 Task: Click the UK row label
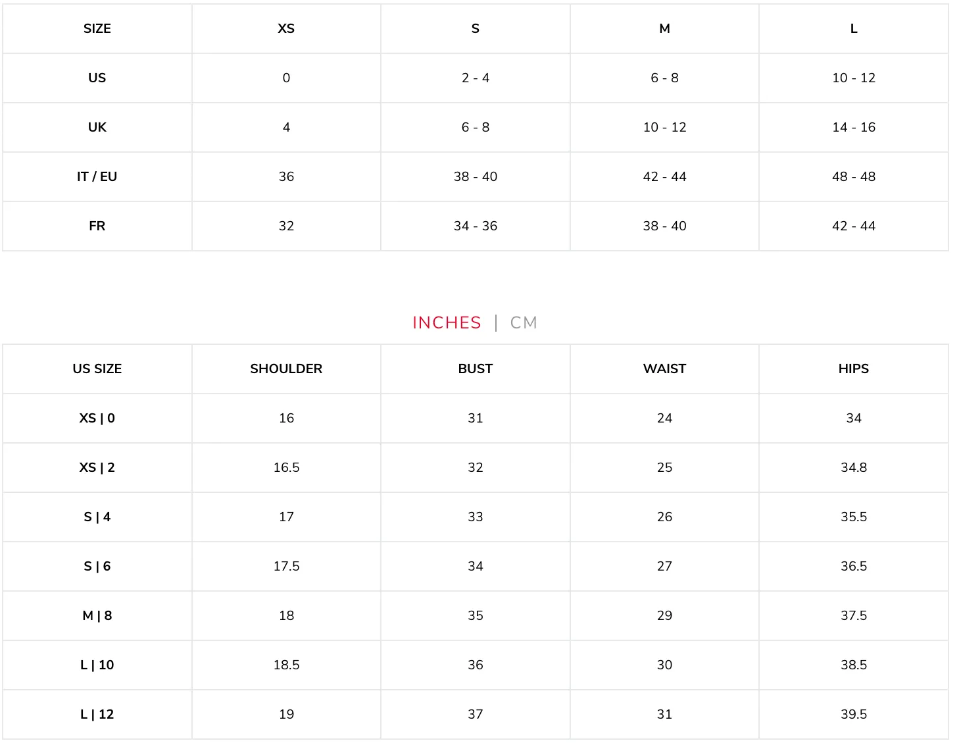(97, 127)
